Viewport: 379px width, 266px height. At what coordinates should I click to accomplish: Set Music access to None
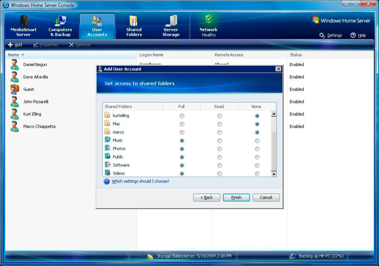[x=257, y=140]
